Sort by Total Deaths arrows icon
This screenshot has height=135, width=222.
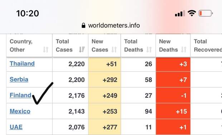point(149,49)
